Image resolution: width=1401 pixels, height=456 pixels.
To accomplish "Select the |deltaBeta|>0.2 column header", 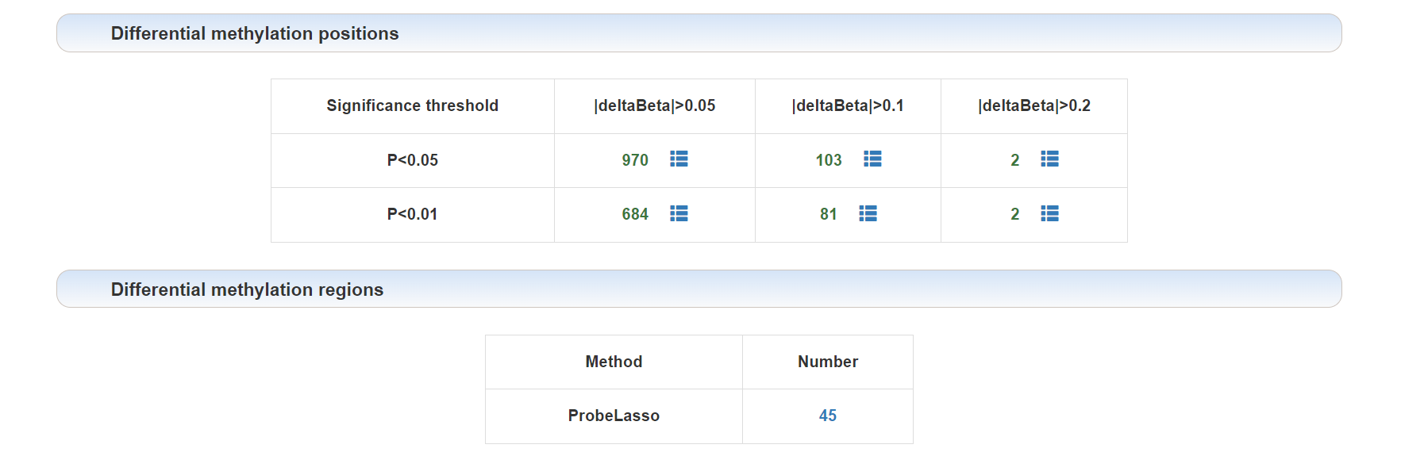I will point(1034,105).
